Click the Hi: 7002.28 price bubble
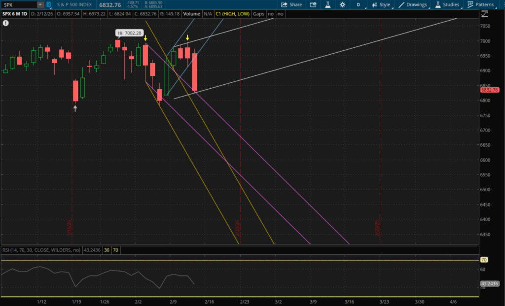505x306 pixels. (x=129, y=33)
